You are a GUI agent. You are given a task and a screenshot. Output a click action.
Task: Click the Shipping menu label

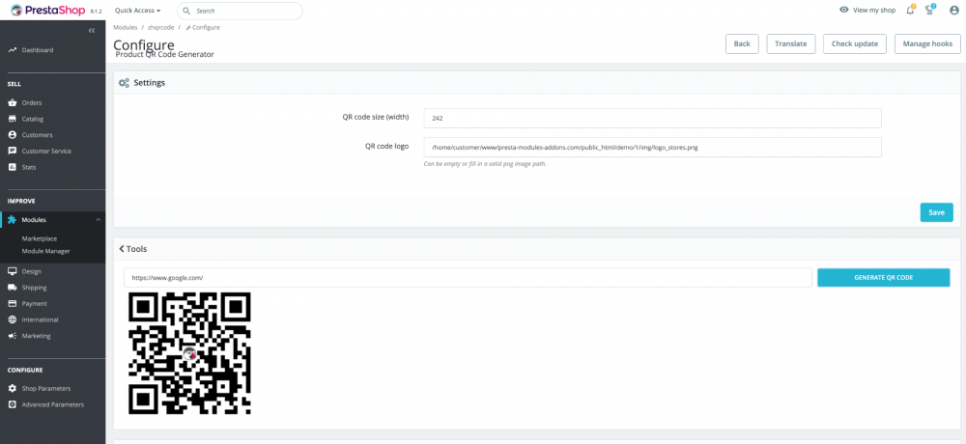34,288
